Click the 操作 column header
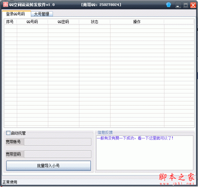198x187 pixels. coord(137,22)
